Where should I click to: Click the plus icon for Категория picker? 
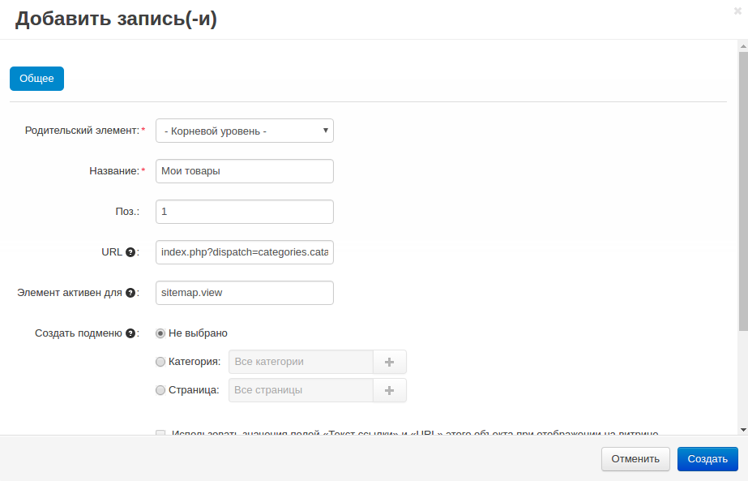389,362
